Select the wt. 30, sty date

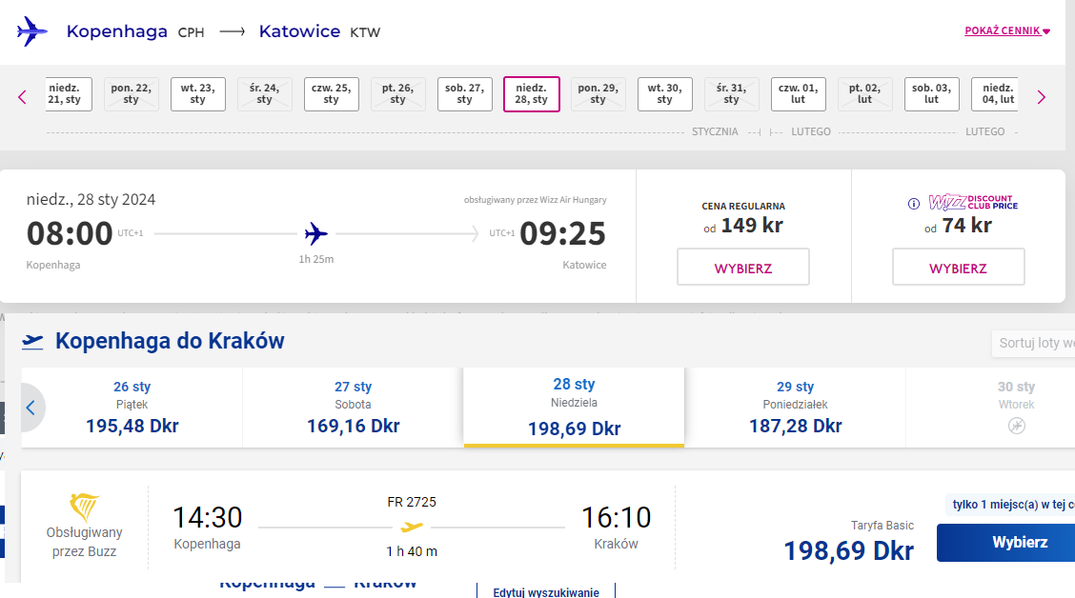664,94
